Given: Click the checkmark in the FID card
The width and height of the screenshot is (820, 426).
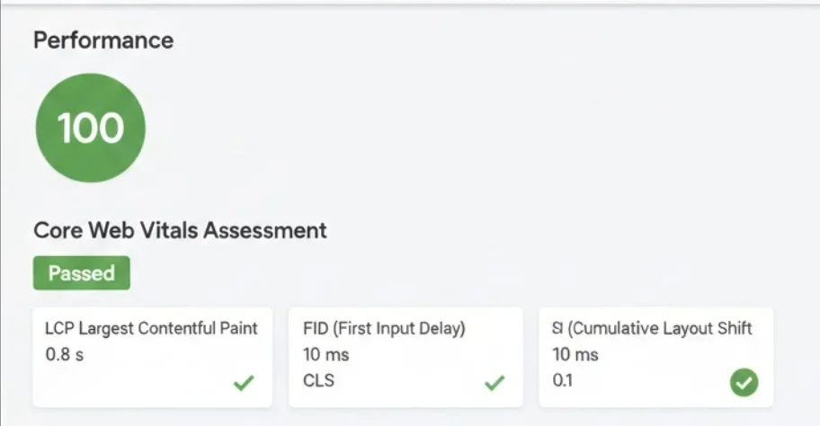Looking at the screenshot, I should pyautogui.click(x=495, y=383).
